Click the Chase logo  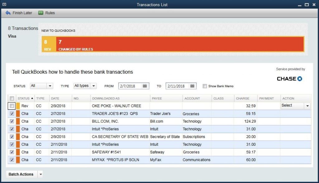(289, 79)
